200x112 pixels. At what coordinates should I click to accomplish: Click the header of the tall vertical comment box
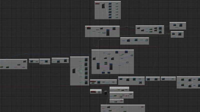pyautogui.click(x=79, y=57)
